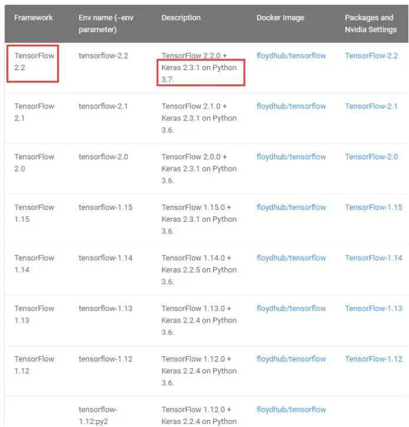Click the Packages and Nvidia Settings header
The image size is (409, 427).
tap(371, 24)
